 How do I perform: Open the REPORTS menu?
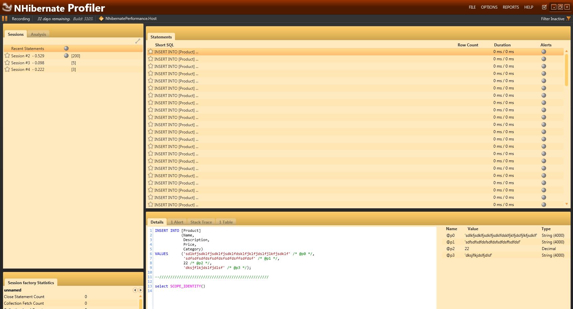coord(511,7)
